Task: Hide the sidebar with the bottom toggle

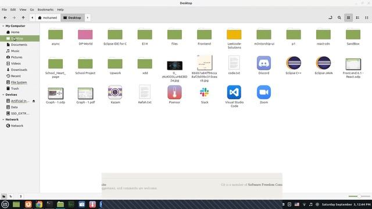Action: [x=21, y=196]
